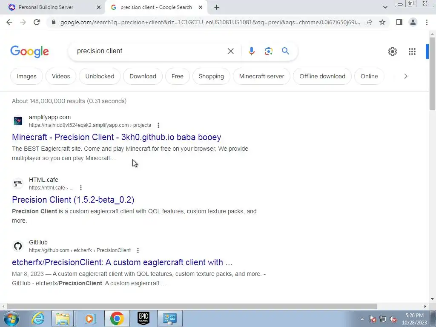Click in the Google search input field

[x=150, y=51]
